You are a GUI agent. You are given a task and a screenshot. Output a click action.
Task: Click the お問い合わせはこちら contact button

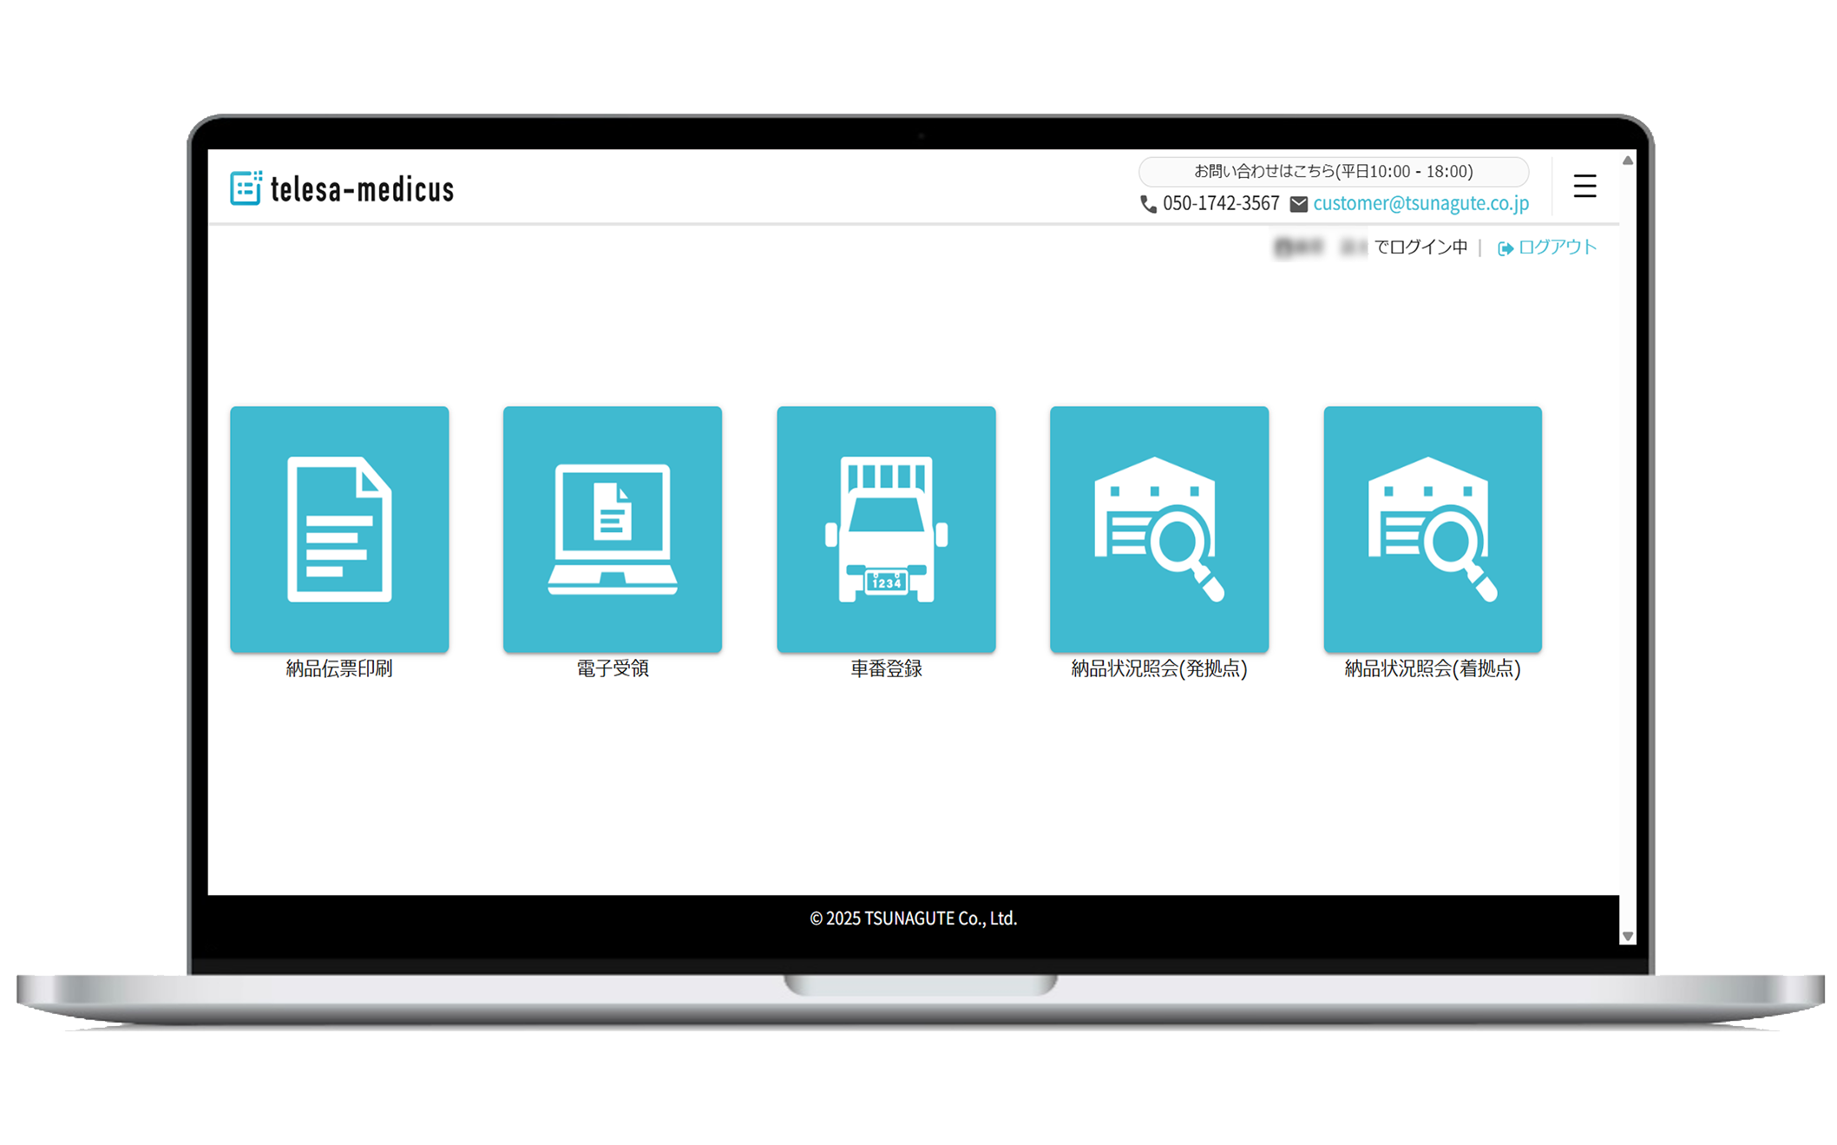tap(1333, 171)
